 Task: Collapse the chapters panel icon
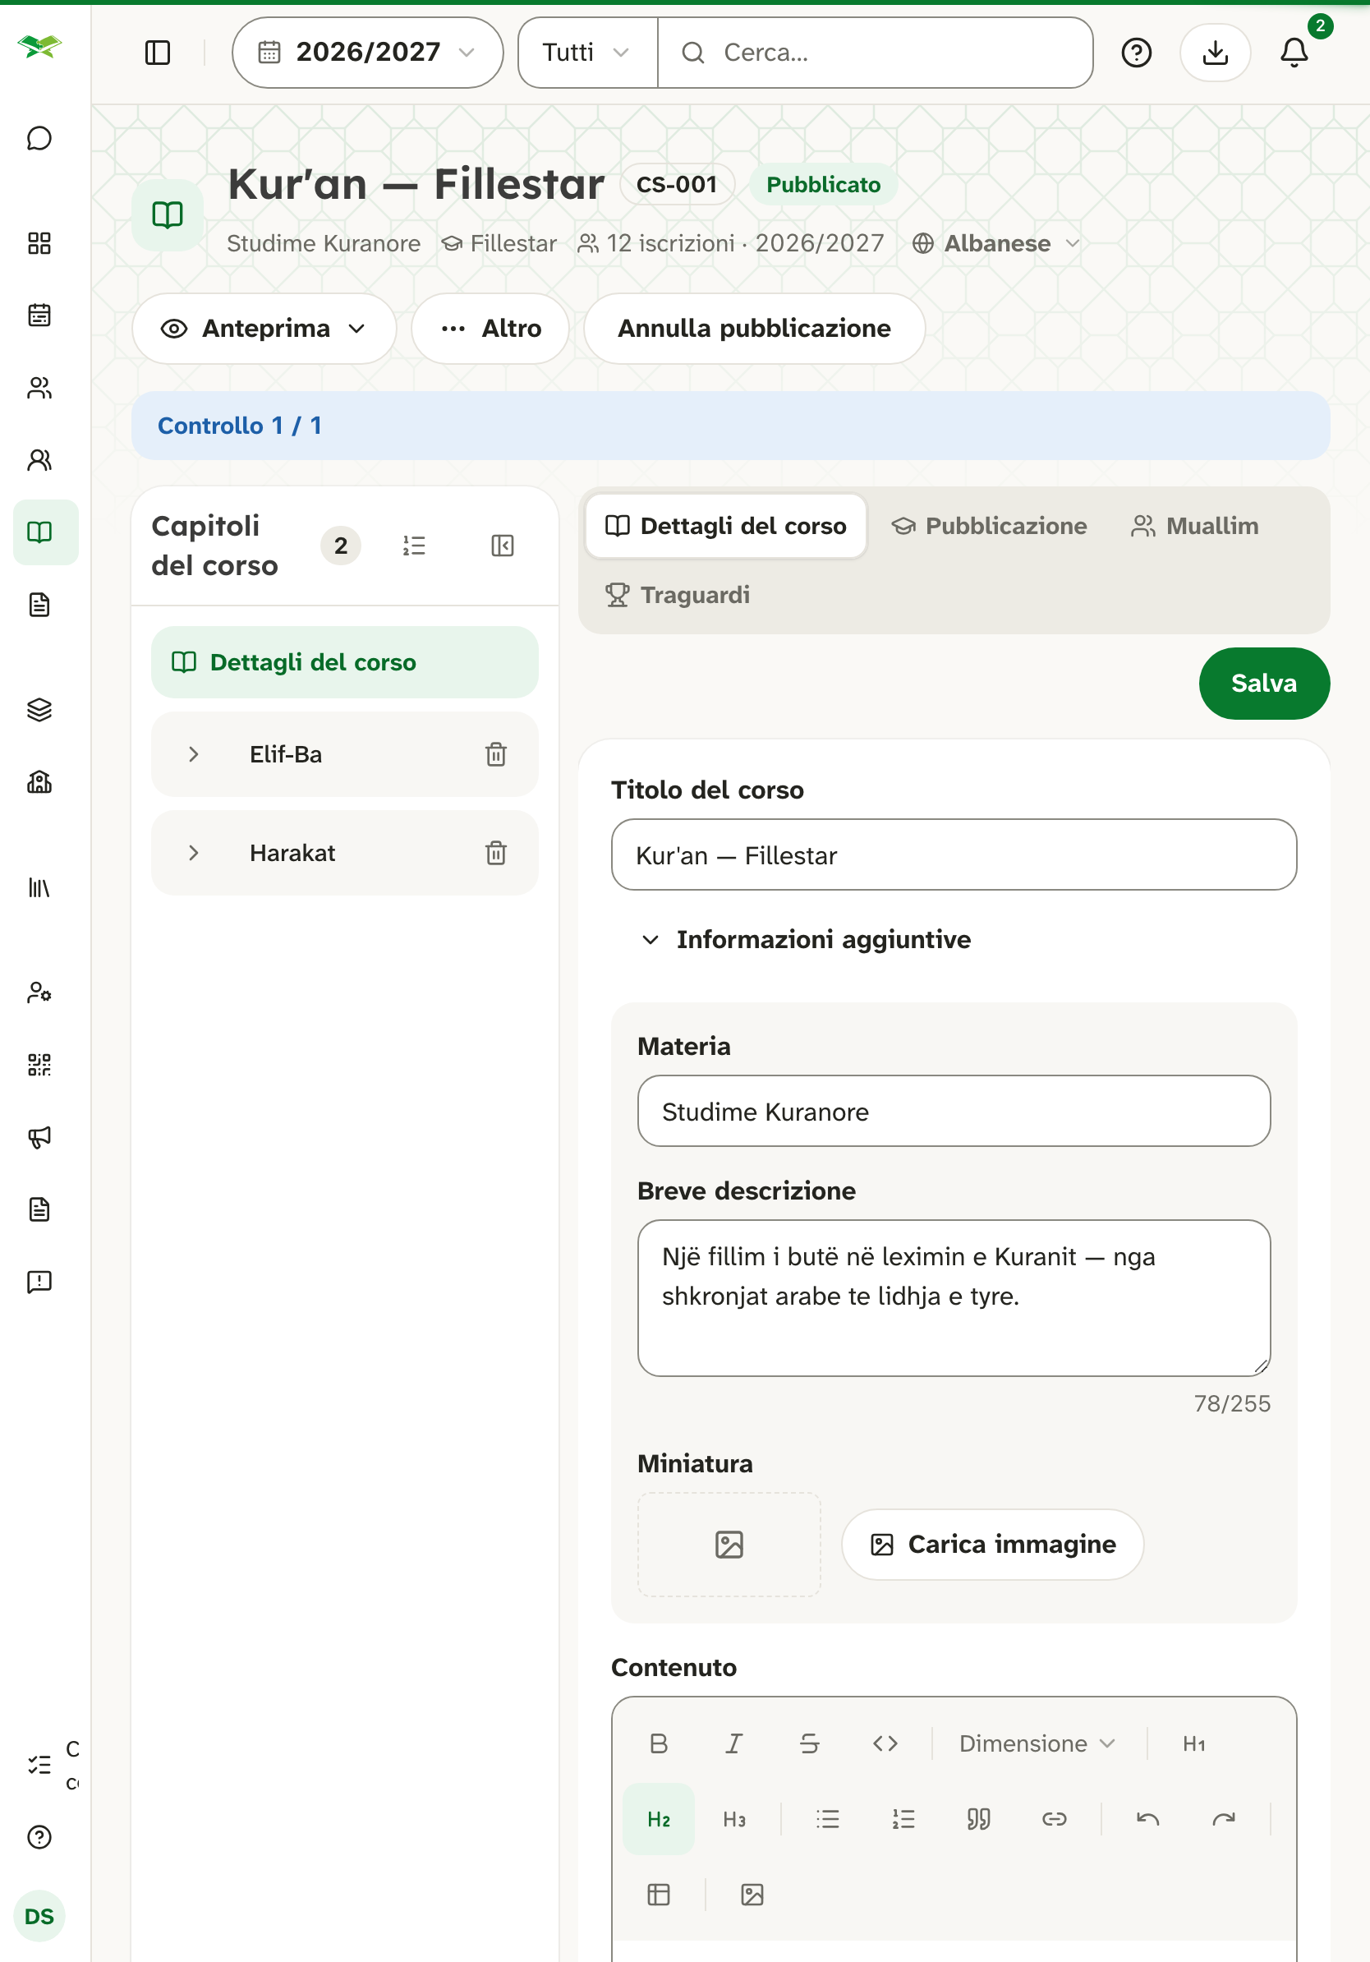(503, 546)
